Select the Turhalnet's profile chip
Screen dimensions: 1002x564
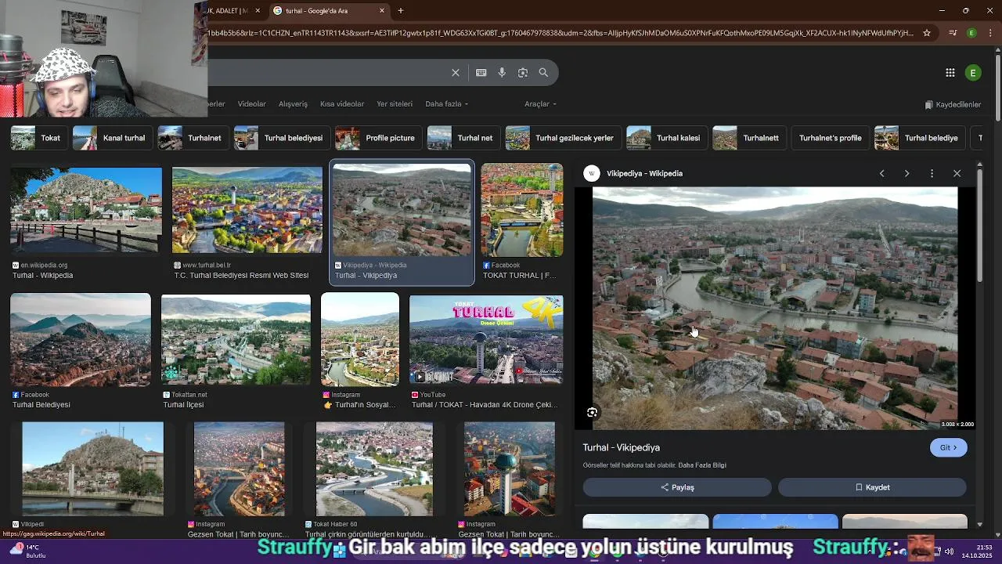[829, 138]
